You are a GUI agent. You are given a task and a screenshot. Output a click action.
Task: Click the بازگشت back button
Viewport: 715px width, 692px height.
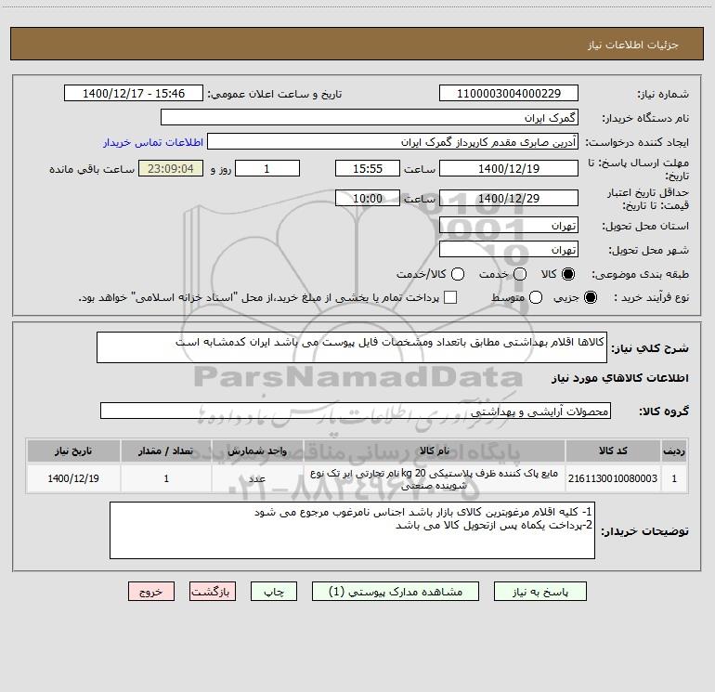213,592
